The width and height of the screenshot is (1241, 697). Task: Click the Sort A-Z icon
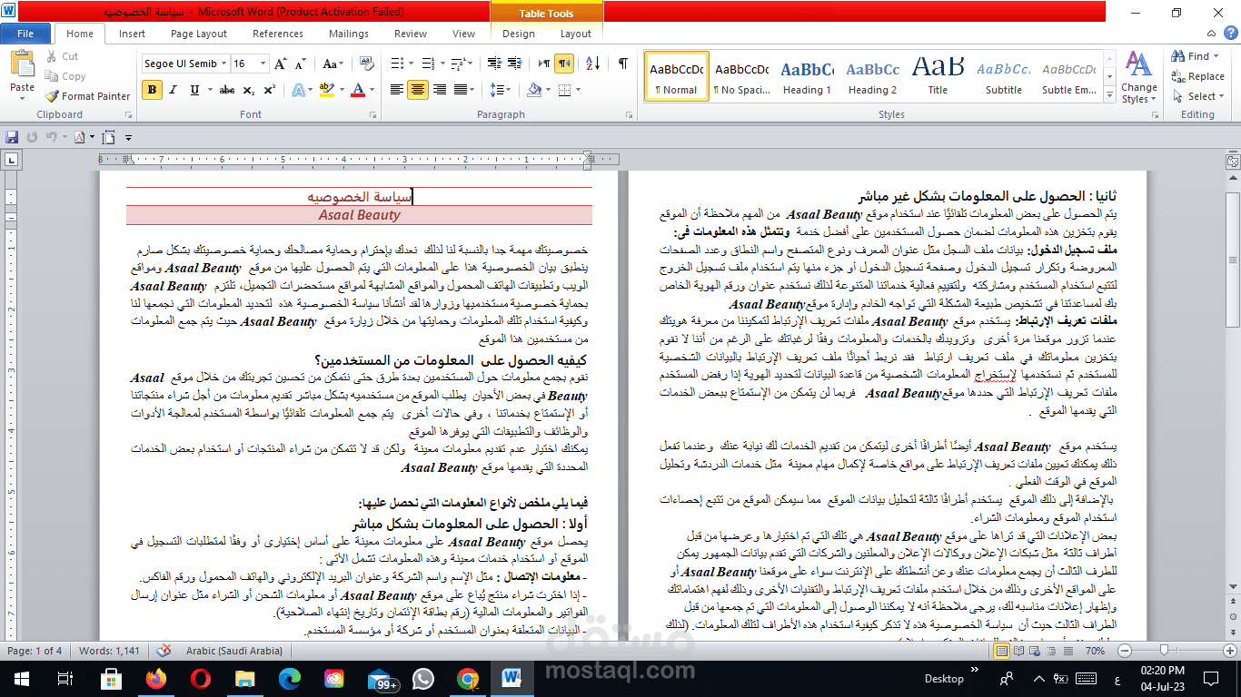593,64
